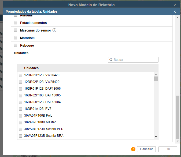Select unit 16DR02P100I DAF18005

point(21,96)
